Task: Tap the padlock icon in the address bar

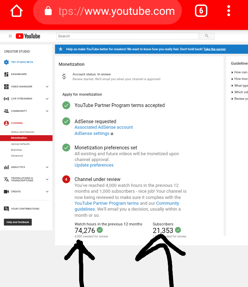Action: (x=48, y=11)
